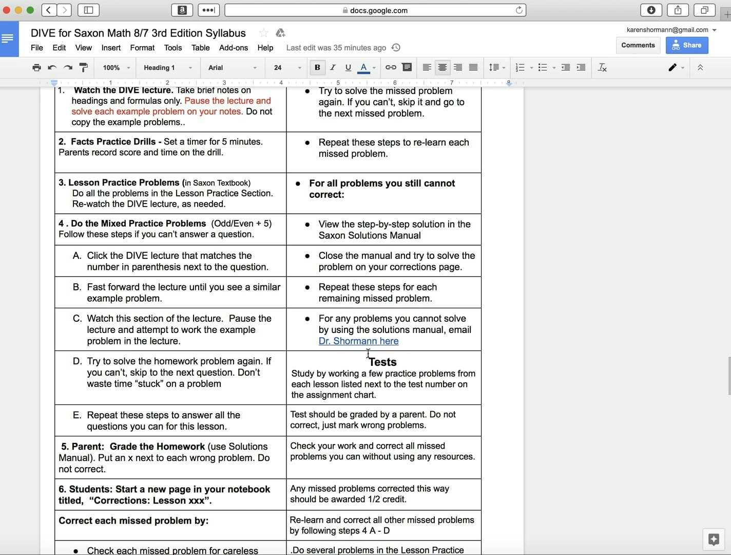Open the zoom level dropdown showing 100%
The width and height of the screenshot is (731, 555).
117,67
